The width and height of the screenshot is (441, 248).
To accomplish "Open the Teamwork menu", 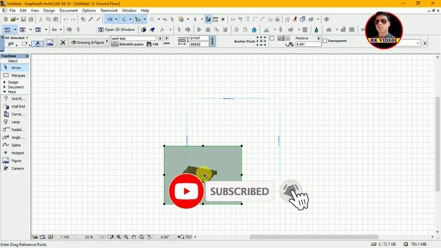I will coord(109,10).
